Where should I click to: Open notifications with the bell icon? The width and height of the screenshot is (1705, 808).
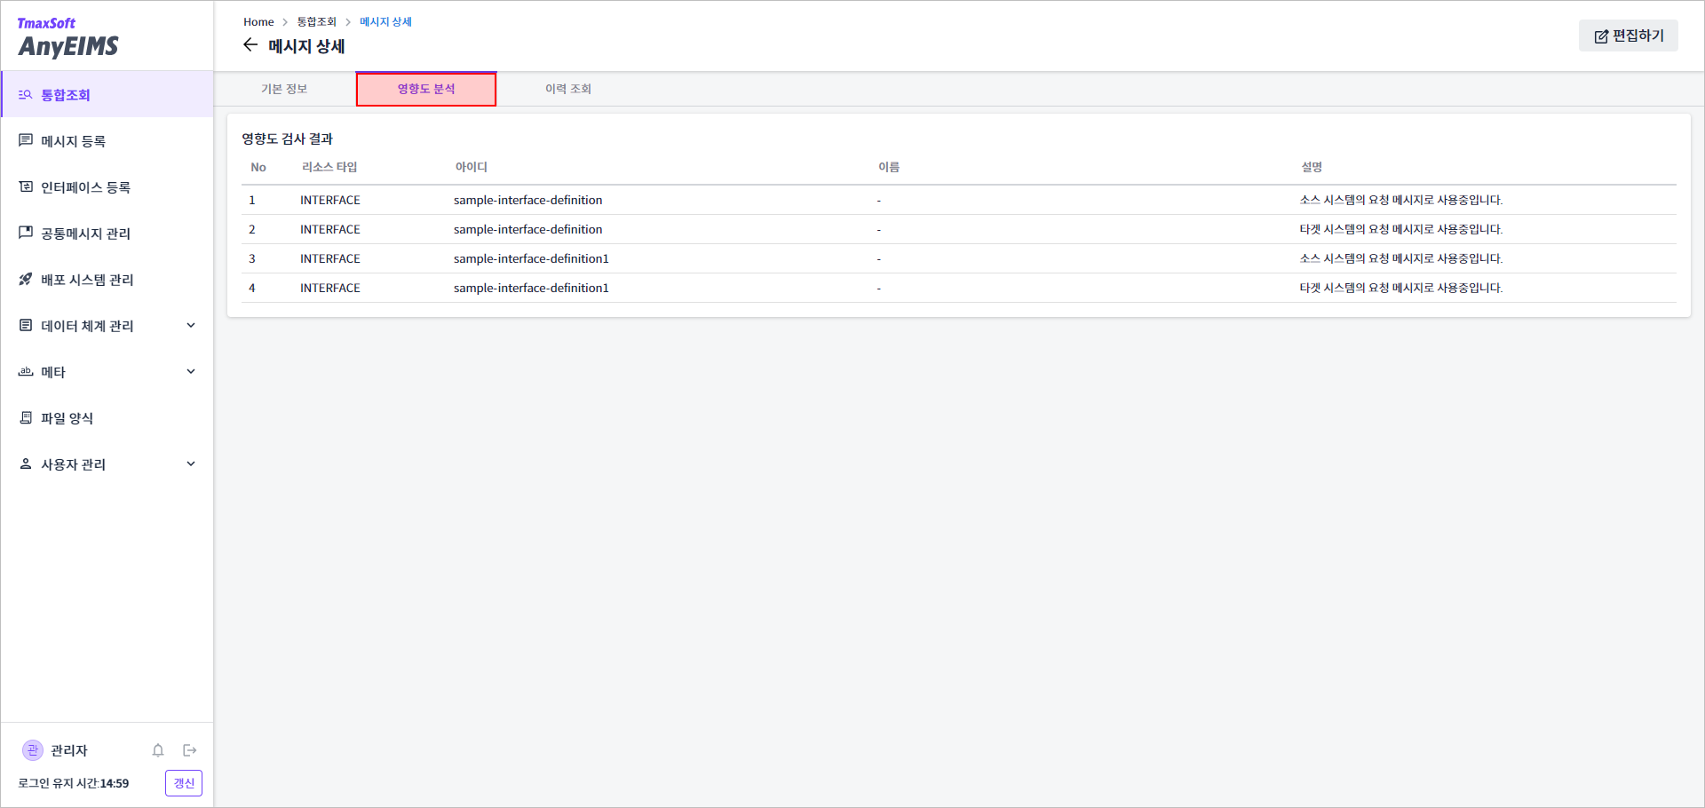158,750
